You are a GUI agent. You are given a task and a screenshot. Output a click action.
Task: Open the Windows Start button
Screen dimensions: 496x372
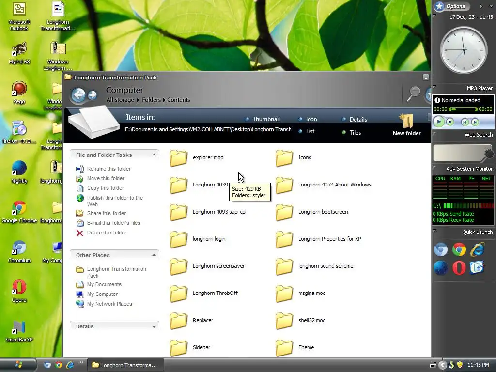[18, 365]
